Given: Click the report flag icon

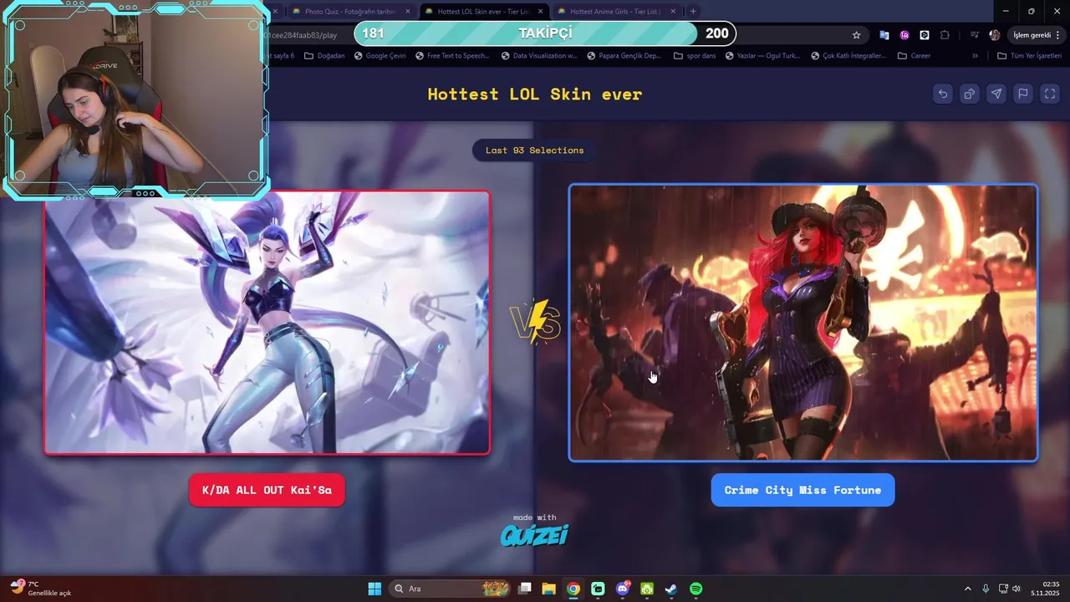Looking at the screenshot, I should (1023, 94).
